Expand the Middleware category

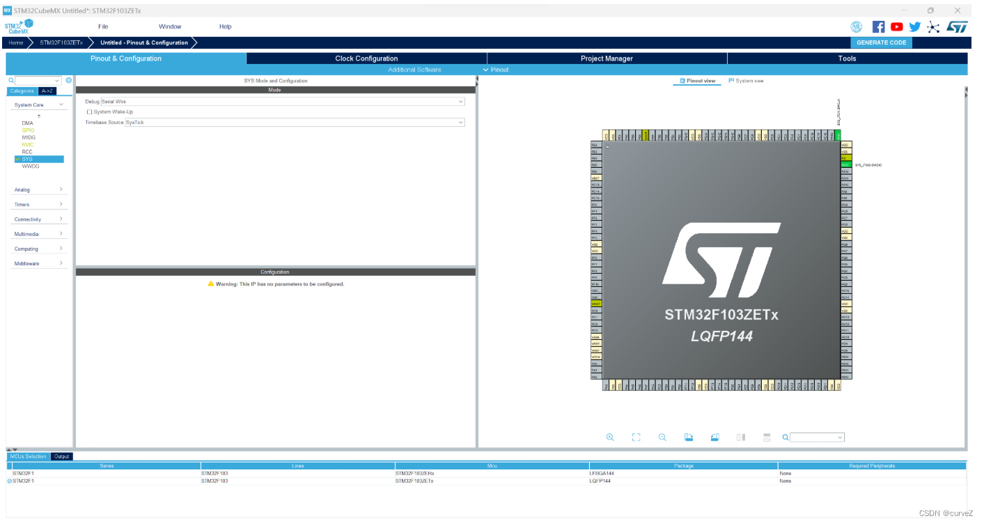pyautogui.click(x=61, y=263)
